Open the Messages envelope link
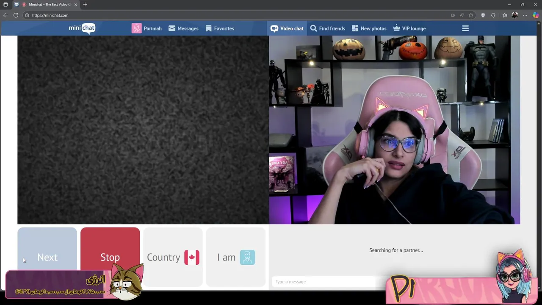Image resolution: width=542 pixels, height=305 pixels. 183,28
